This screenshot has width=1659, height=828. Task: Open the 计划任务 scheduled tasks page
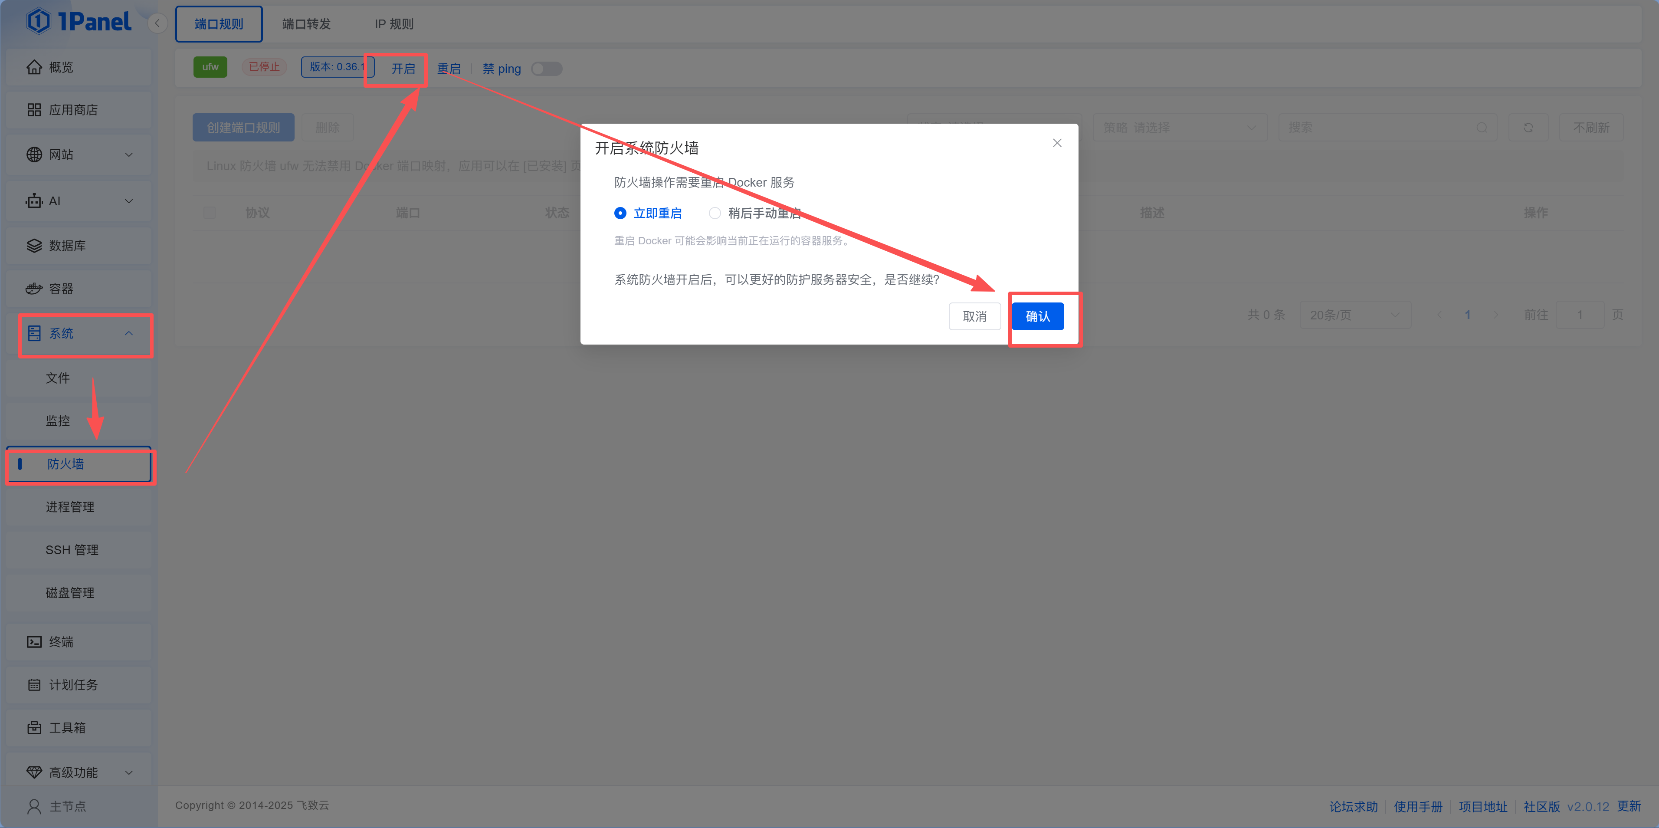point(70,685)
